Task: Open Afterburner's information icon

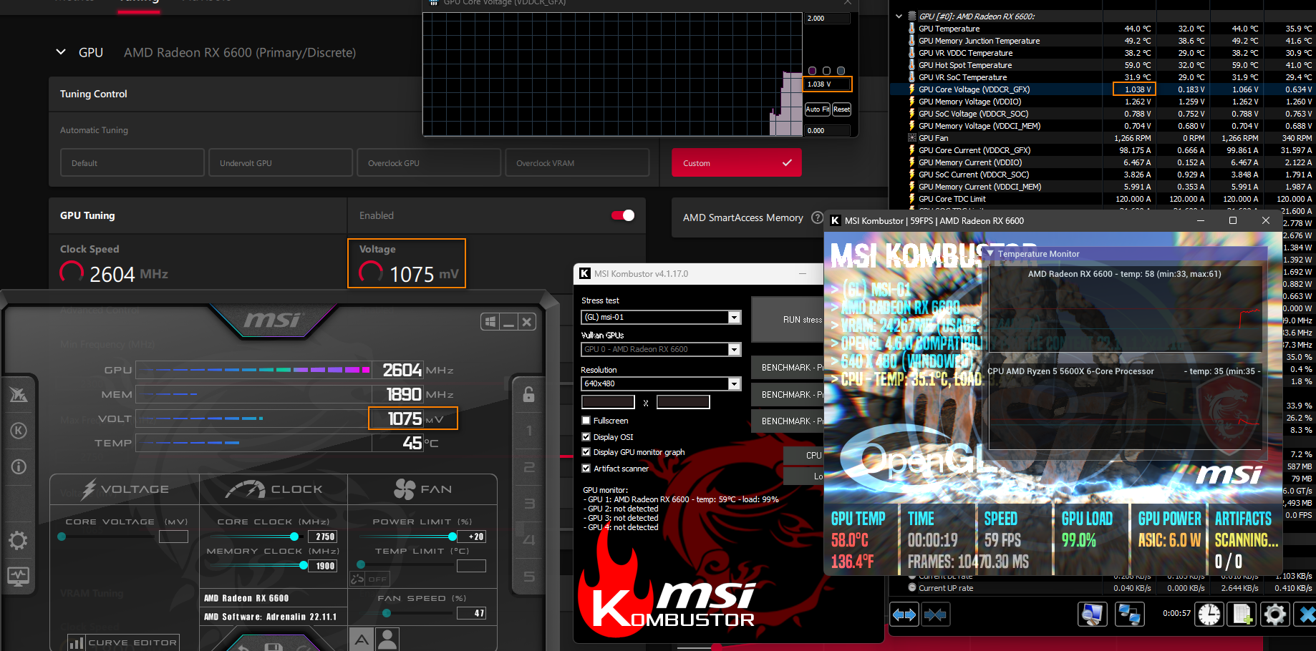Action: [x=19, y=467]
